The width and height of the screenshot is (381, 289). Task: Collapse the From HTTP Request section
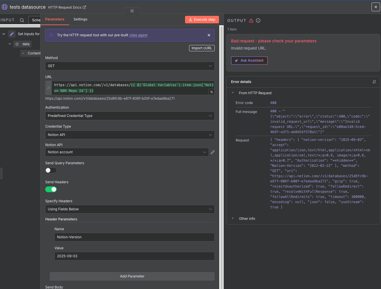233,93
